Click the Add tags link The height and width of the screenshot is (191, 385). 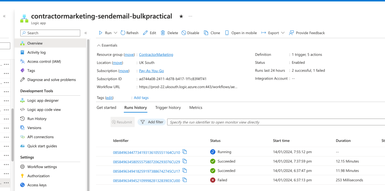coord(141,98)
